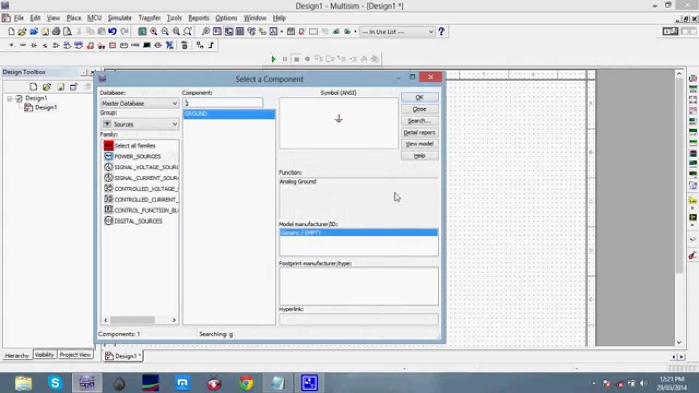
Task: Create a new design file
Action: [11, 32]
